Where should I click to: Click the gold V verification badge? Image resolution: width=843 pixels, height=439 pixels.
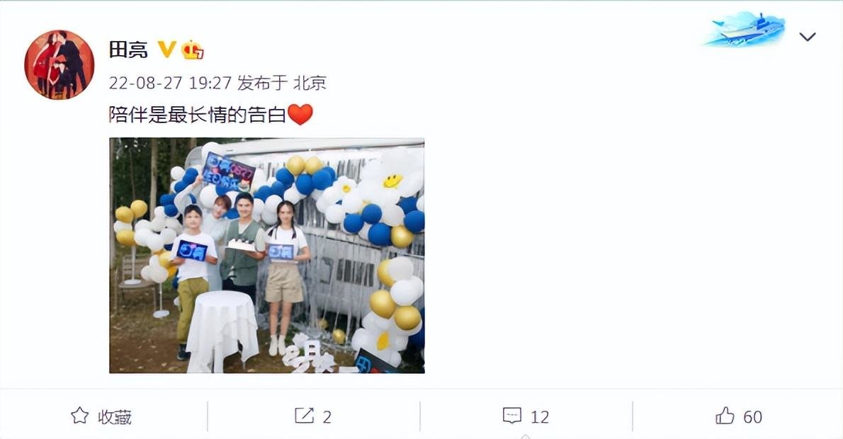pyautogui.click(x=166, y=50)
